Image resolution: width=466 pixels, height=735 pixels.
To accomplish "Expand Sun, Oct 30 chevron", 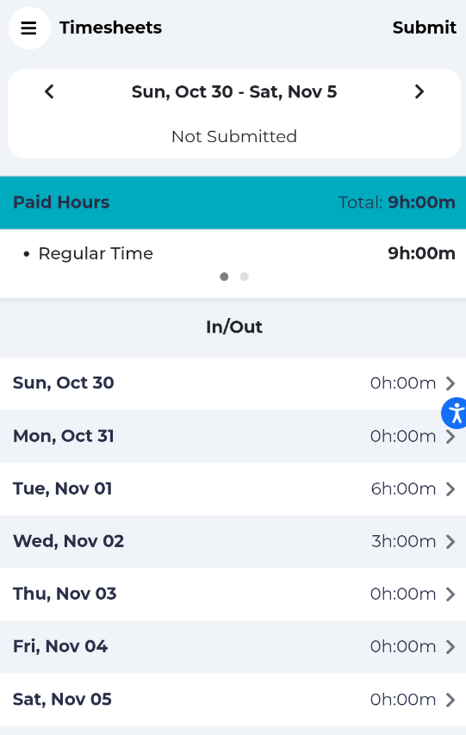I will [450, 383].
